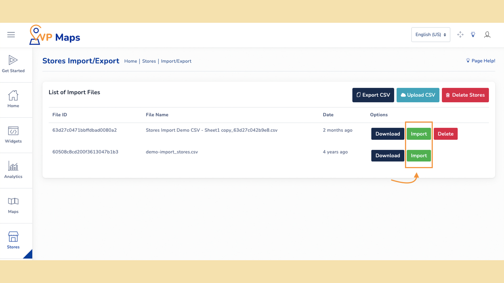Go to Home via the breadcrumb
Viewport: 504px width, 283px height.
tap(130, 61)
